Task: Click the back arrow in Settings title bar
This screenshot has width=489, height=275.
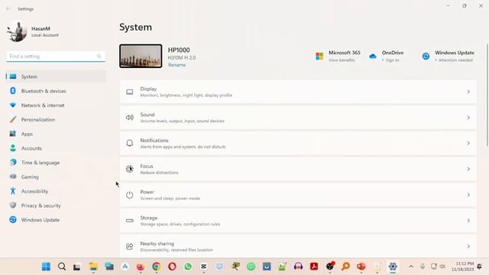Action: (x=8, y=8)
